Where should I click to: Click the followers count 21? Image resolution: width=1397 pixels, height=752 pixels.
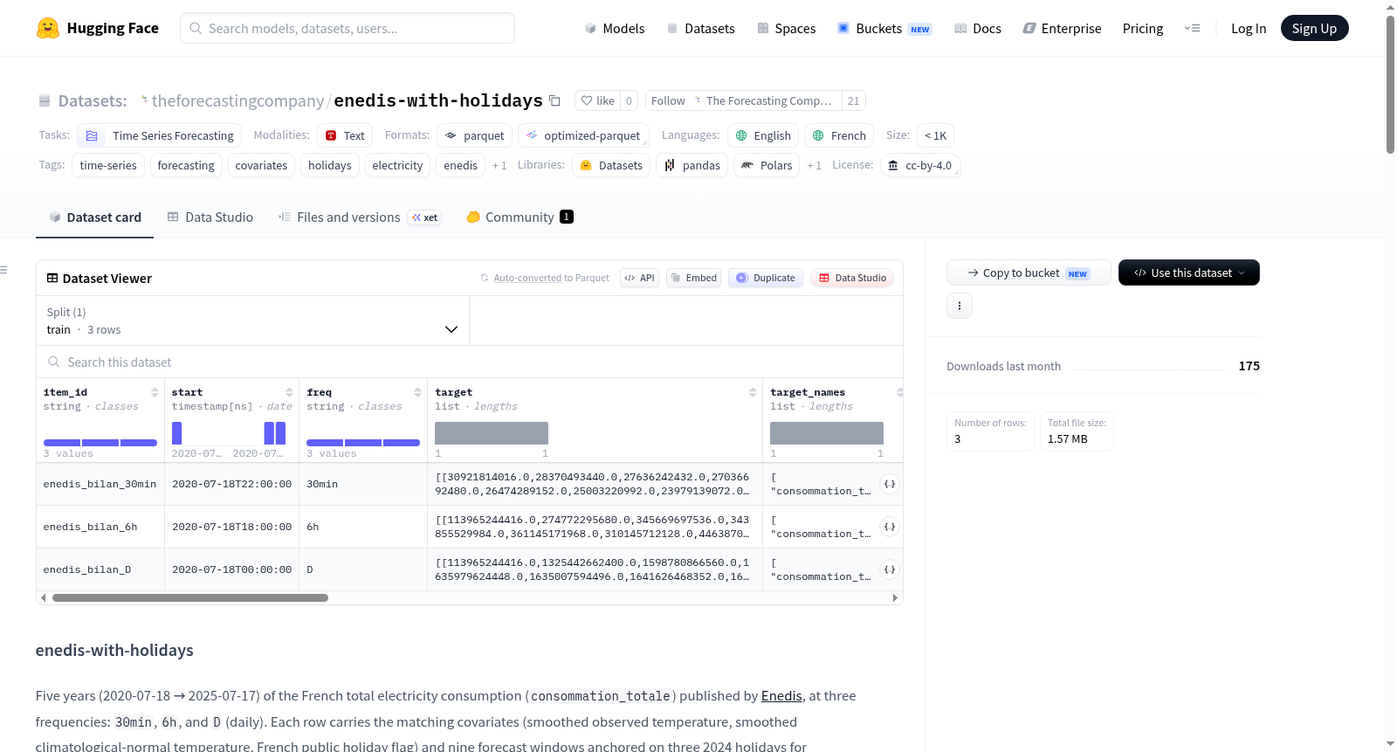(x=854, y=100)
